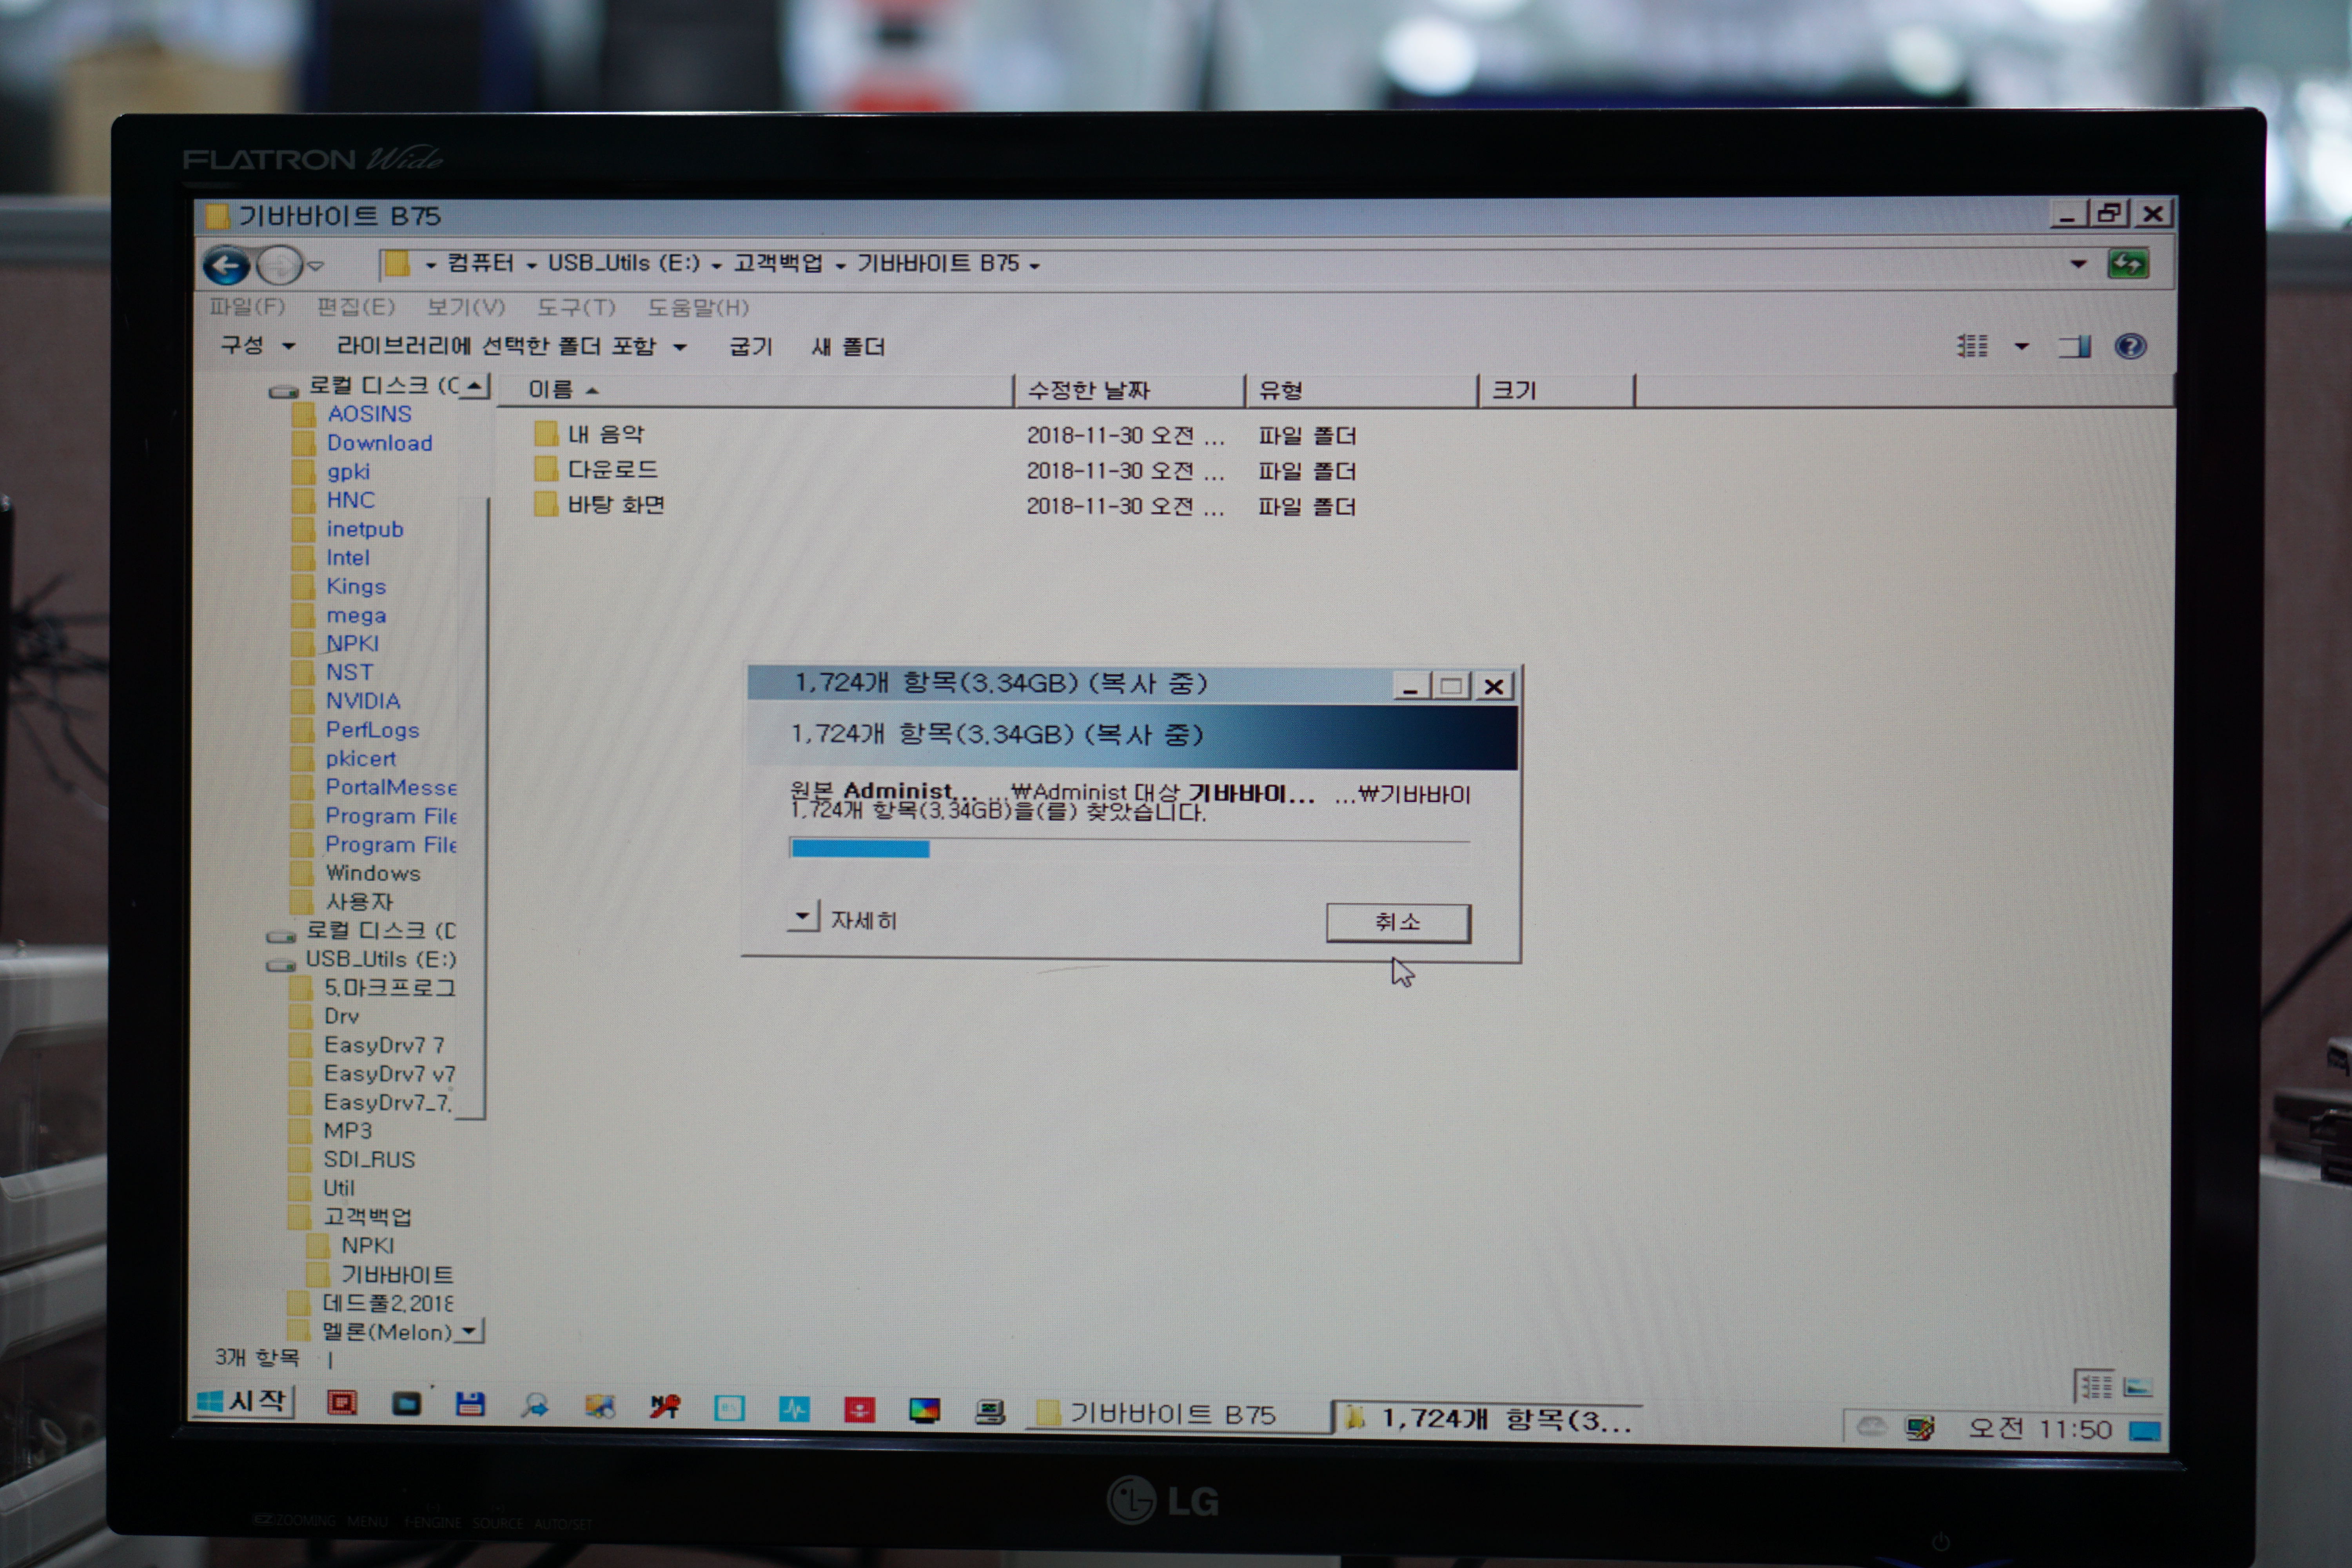Open the blue help question mark icon
The image size is (2352, 1568).
(x=2130, y=347)
